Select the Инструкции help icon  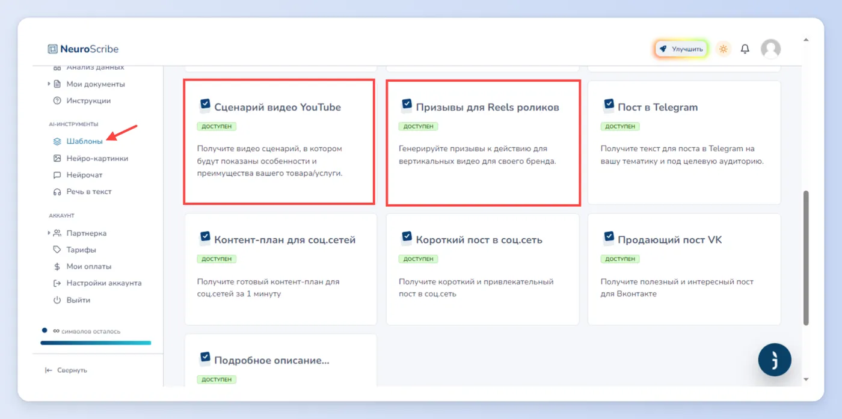click(57, 100)
